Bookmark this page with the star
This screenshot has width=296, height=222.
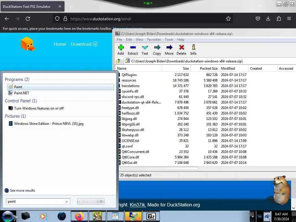(228, 18)
